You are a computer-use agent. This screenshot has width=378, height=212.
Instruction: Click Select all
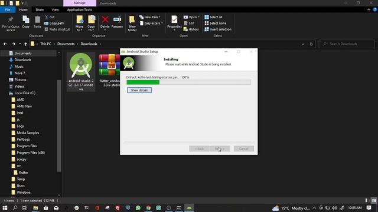pyautogui.click(x=213, y=17)
